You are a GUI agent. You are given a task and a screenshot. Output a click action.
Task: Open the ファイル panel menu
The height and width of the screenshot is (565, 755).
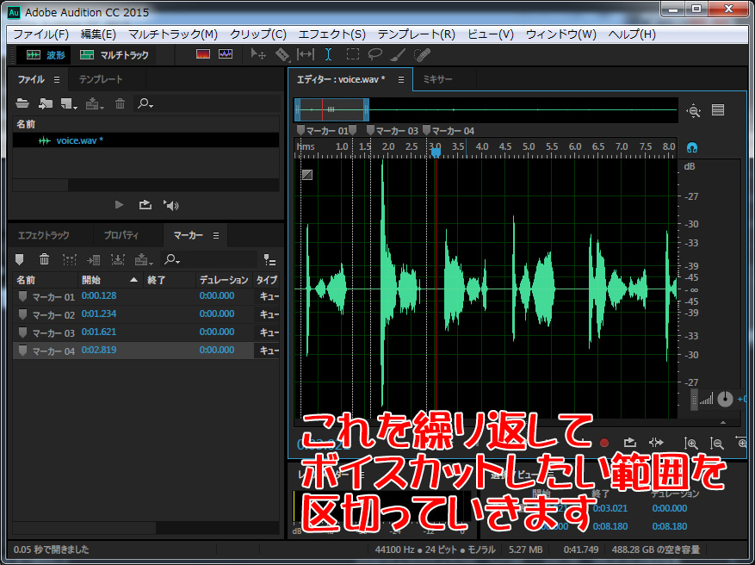(57, 79)
